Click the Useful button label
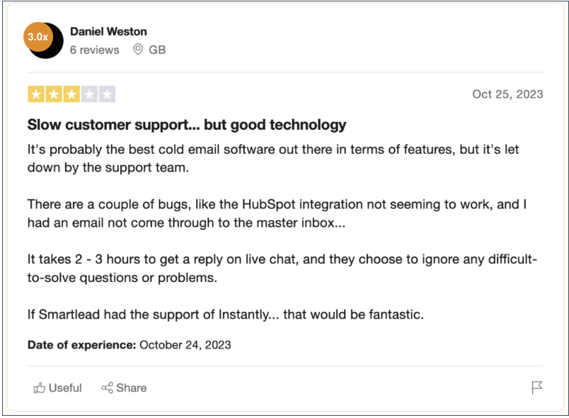The width and height of the screenshot is (569, 418). (x=65, y=388)
